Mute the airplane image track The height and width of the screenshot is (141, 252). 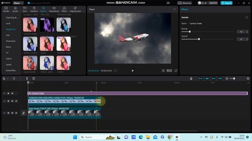16,101
